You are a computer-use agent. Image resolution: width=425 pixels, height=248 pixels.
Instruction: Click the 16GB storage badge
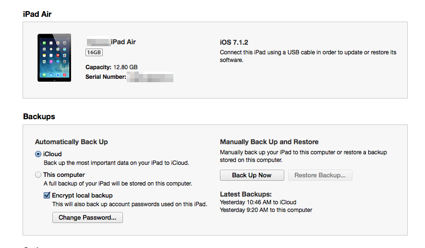coord(94,52)
